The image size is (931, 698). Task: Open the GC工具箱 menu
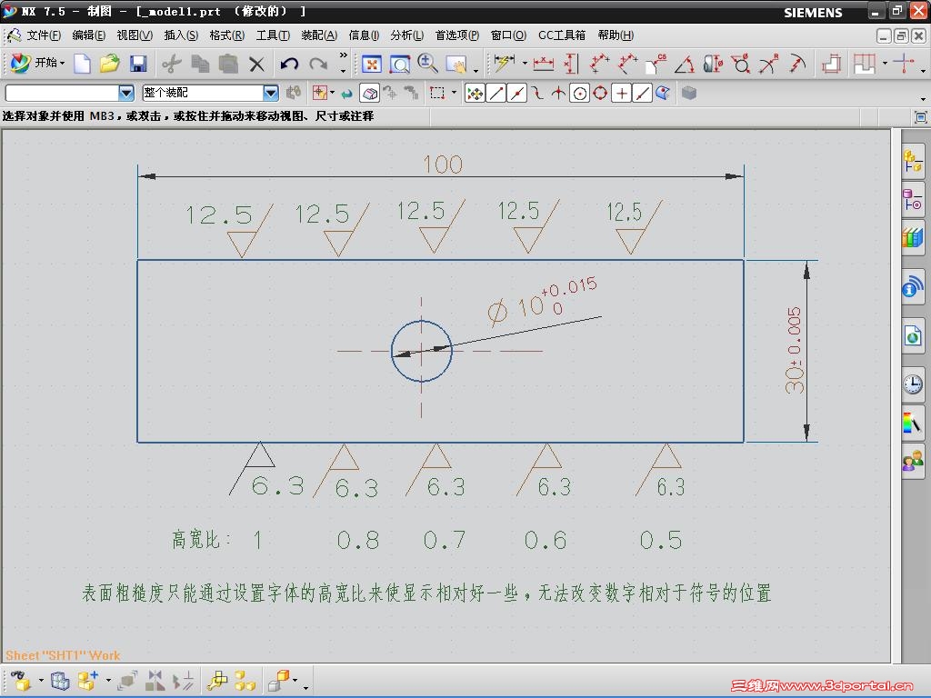(562, 35)
